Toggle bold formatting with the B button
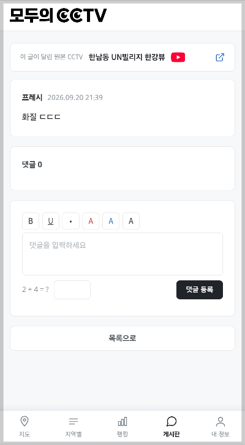Image resolution: width=245 pixels, height=445 pixels. (31, 221)
